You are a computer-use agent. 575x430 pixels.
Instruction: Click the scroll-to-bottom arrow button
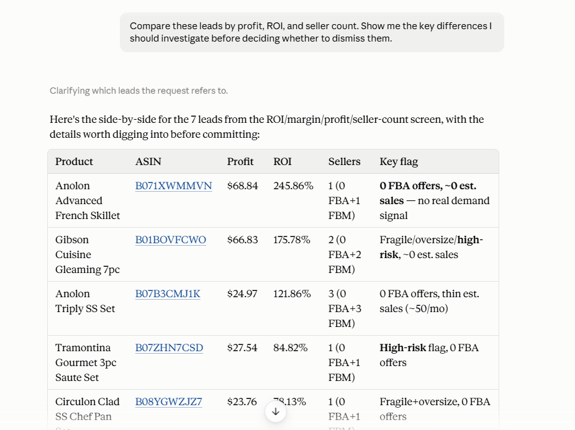[276, 411]
